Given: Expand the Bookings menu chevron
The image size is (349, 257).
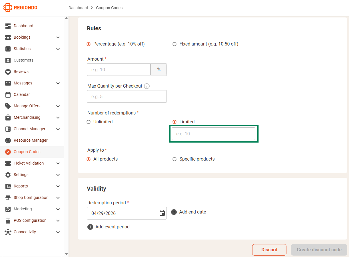Looking at the screenshot, I should coord(58,37).
